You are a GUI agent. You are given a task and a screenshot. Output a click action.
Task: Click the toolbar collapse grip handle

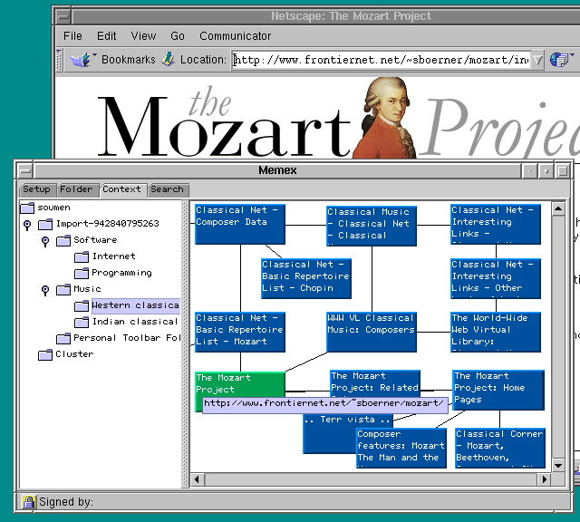59,60
